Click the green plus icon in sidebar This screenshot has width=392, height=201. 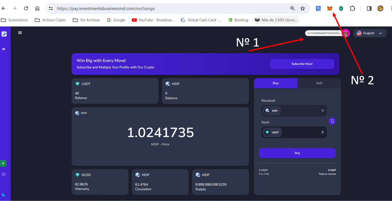3,163
